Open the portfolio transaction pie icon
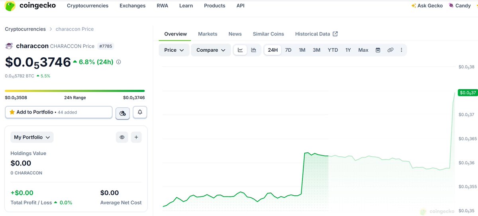This screenshot has height=216, width=478. (123, 113)
